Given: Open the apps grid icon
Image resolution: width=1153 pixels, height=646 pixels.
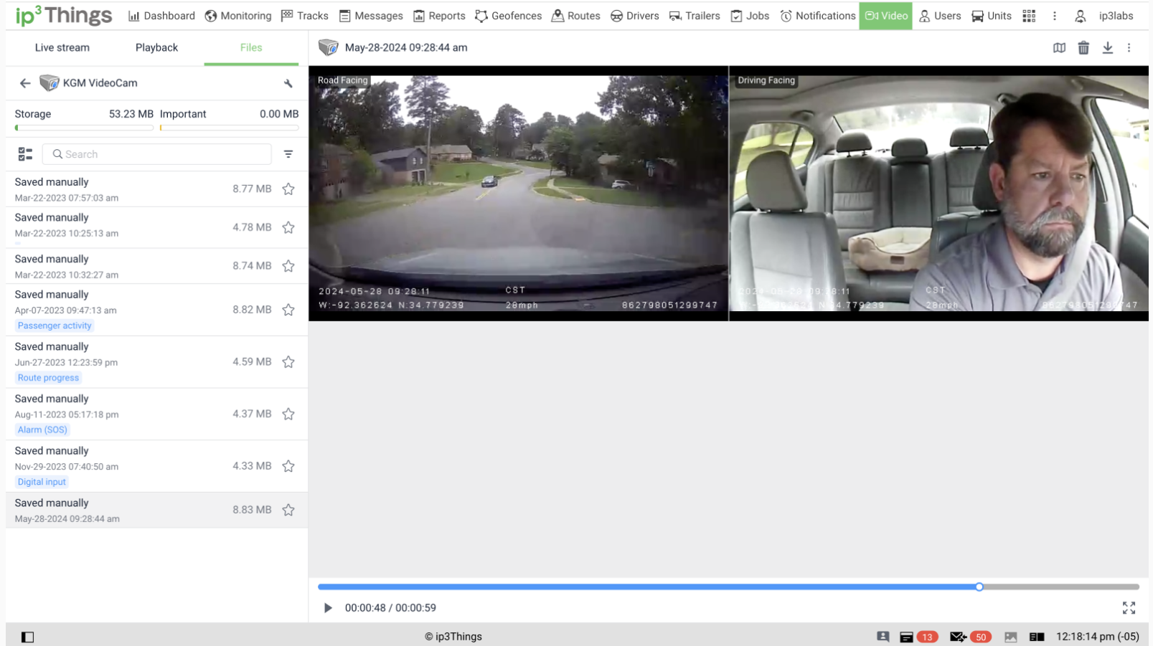Looking at the screenshot, I should click(x=1029, y=16).
